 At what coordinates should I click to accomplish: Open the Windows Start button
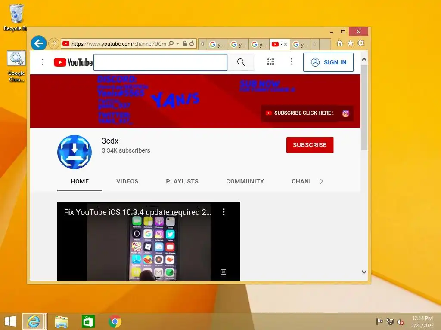coord(10,321)
